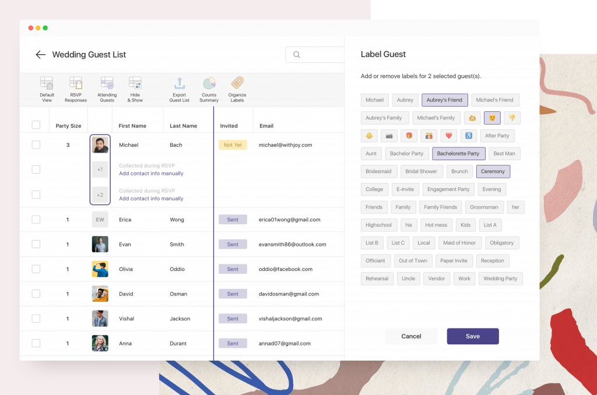Enable the Maid of Honor label
The image size is (597, 395).
coord(459,243)
